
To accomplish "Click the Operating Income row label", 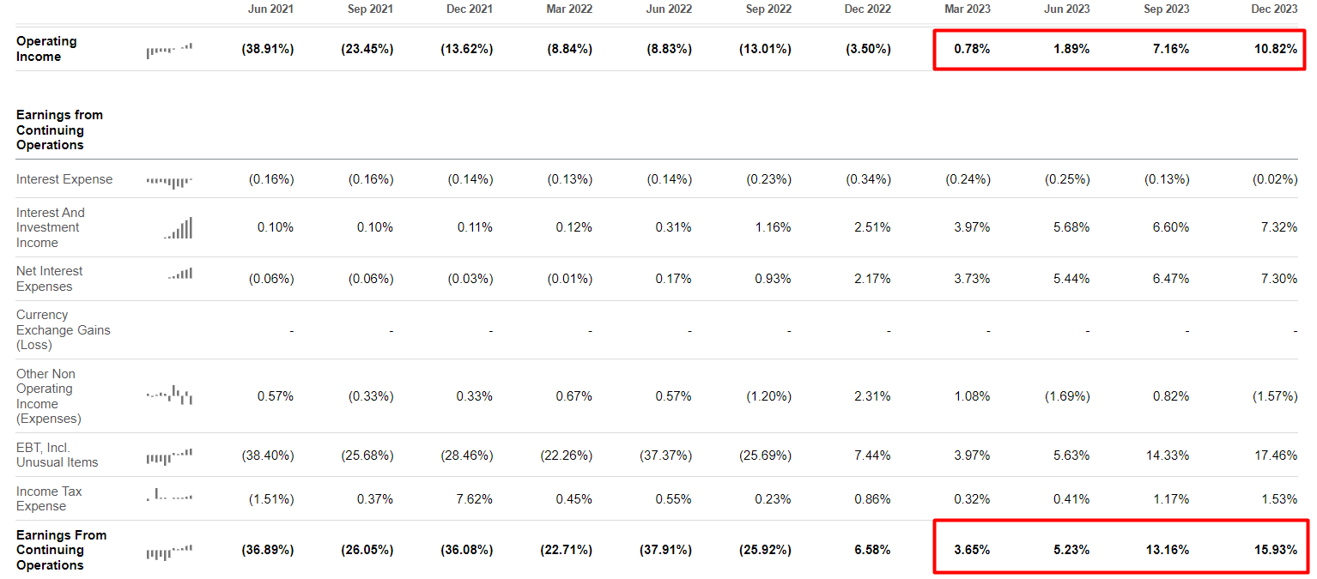I will (x=46, y=49).
